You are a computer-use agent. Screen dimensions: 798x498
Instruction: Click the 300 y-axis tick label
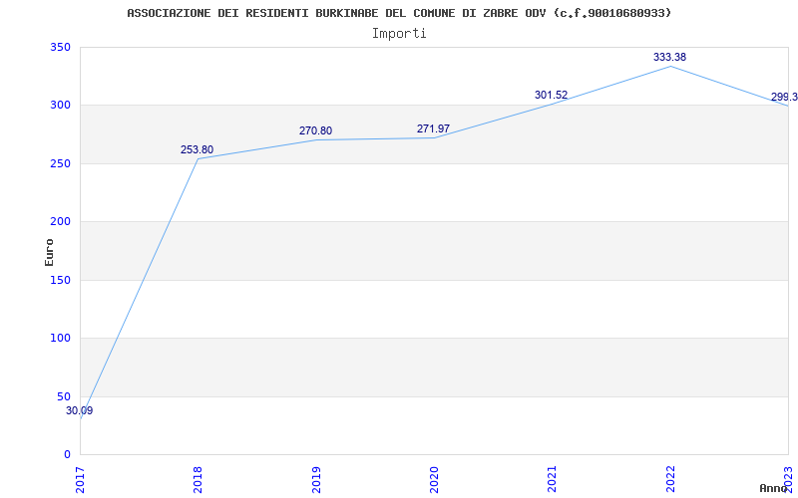tap(60, 106)
